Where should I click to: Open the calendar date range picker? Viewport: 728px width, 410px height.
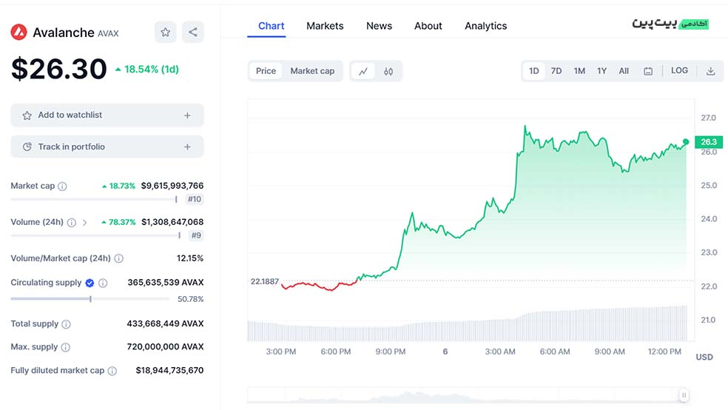(648, 71)
